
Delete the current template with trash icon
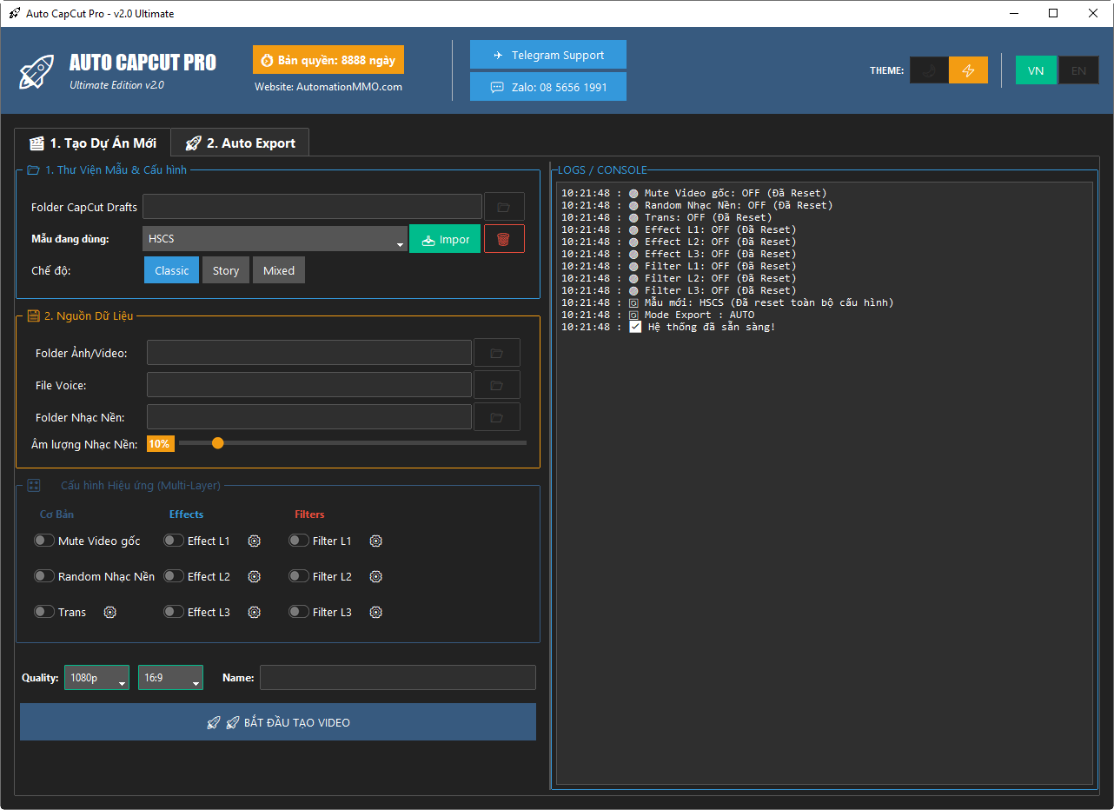click(x=504, y=239)
